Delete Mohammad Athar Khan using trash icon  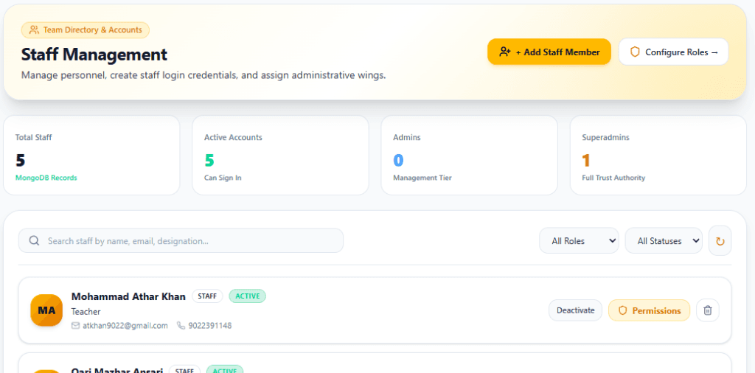point(707,310)
